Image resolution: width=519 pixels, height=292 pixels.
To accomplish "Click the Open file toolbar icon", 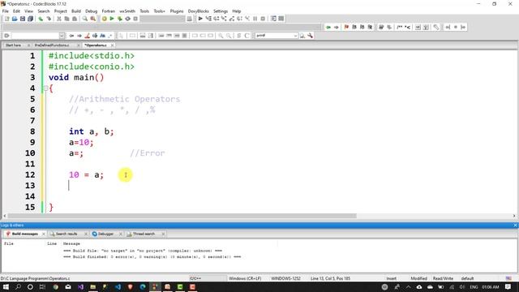I will point(15,19).
